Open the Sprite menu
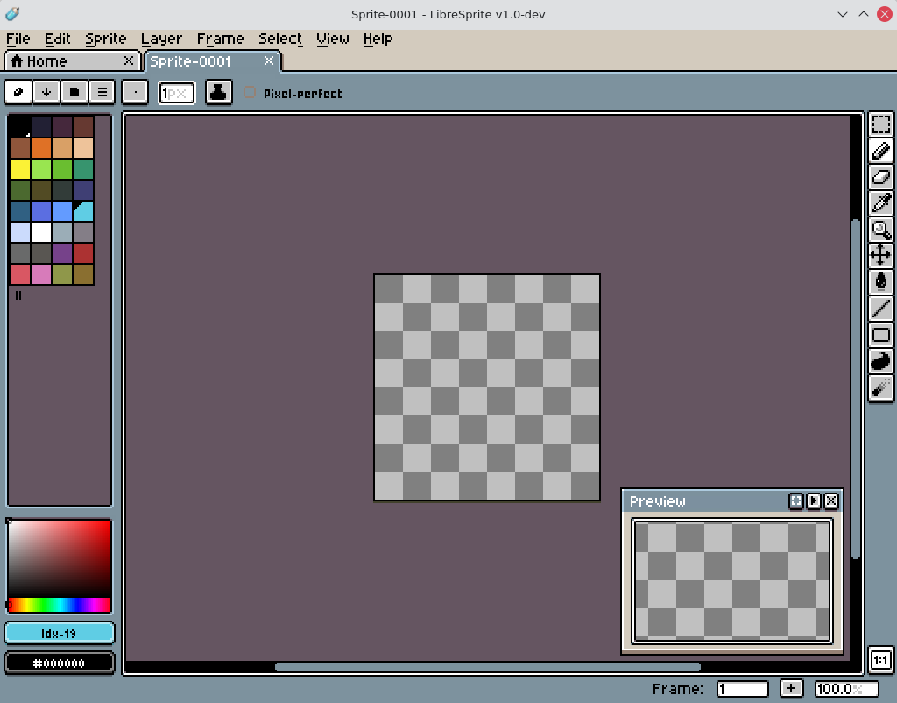This screenshot has width=897, height=703. pyautogui.click(x=106, y=39)
